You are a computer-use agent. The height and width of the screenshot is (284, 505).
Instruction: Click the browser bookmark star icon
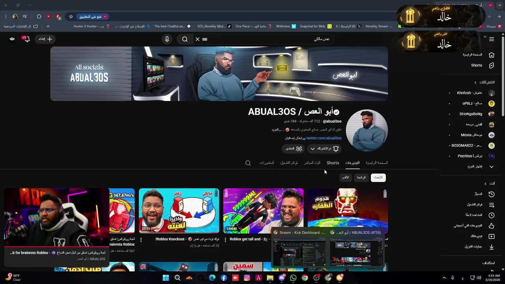[x=71, y=17]
